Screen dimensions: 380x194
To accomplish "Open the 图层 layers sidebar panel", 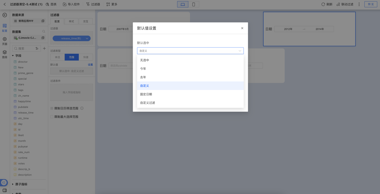I will click(x=4, y=54).
